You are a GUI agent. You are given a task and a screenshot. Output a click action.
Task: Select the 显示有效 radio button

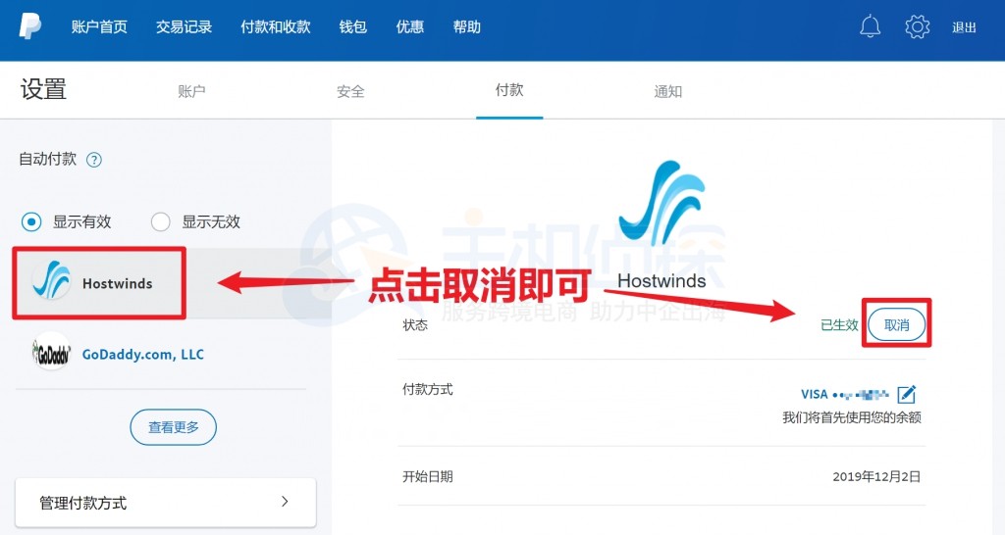[x=31, y=222]
